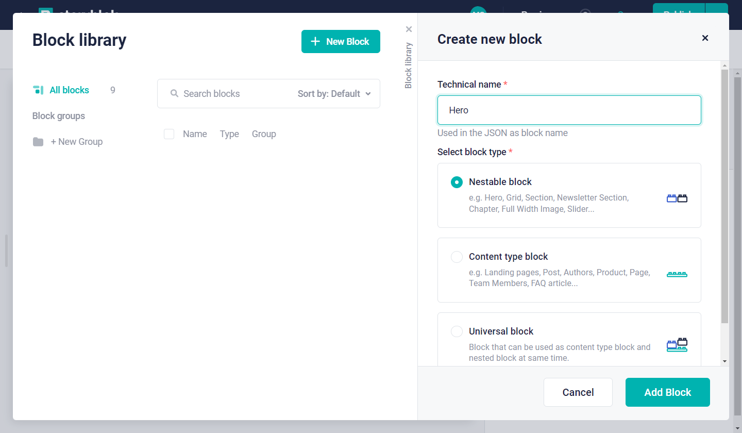The height and width of the screenshot is (433, 742).
Task: Click the Content type block description text
Action: click(560, 278)
